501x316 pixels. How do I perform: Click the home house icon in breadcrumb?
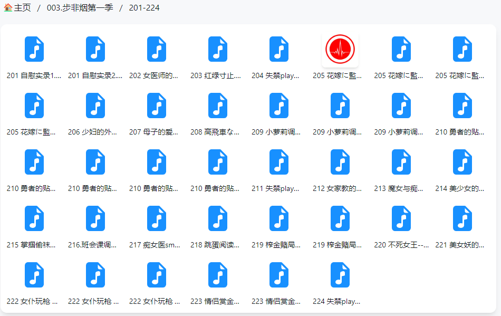[x=7, y=8]
